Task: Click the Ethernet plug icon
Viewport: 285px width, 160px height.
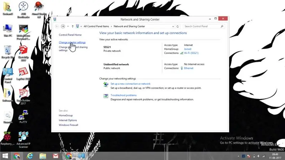Action: click(x=182, y=68)
